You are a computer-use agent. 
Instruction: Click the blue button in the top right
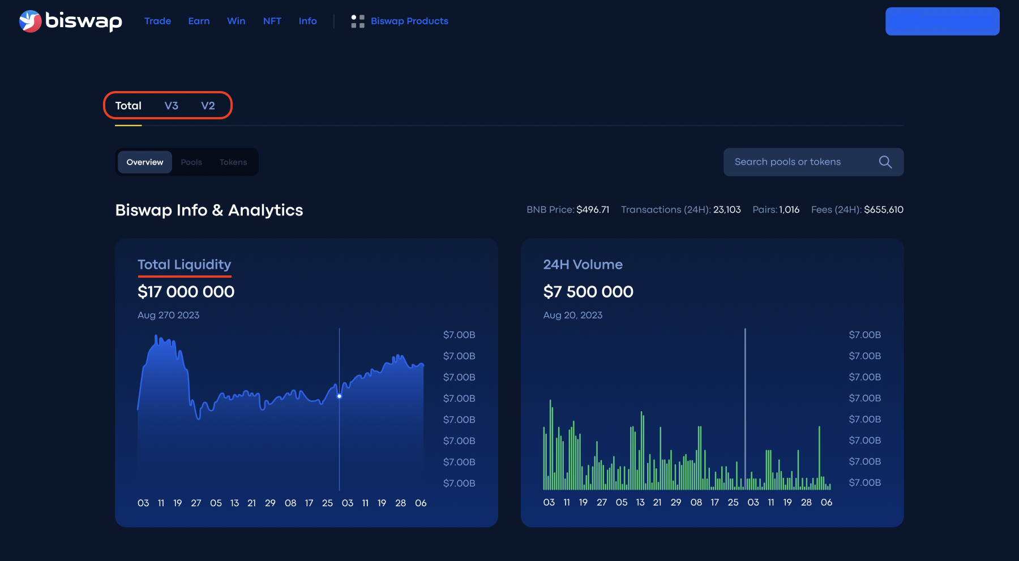(941, 21)
